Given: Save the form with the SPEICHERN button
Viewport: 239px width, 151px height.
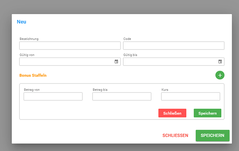Looking at the screenshot, I should (x=212, y=135).
